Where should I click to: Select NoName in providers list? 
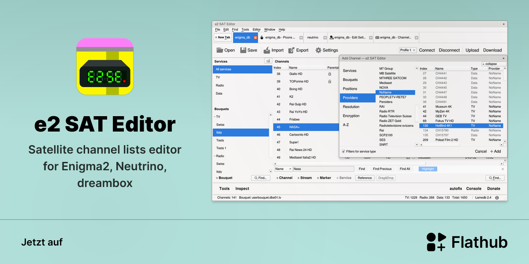(x=395, y=92)
